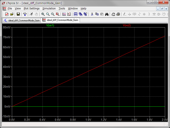Open the Plot Settings menu

31,9
